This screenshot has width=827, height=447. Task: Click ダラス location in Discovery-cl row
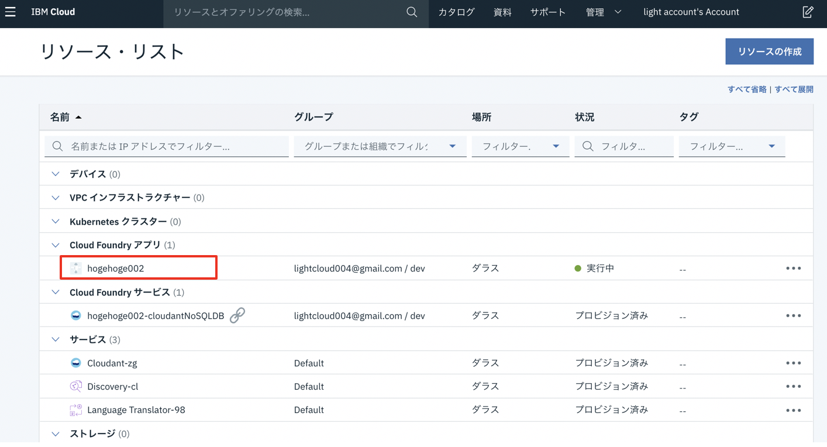[x=485, y=387]
